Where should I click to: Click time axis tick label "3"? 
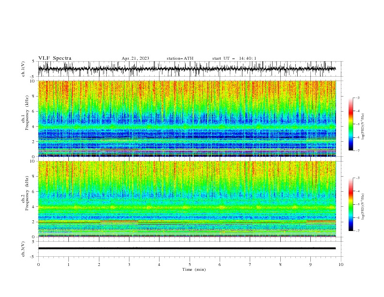[x=129, y=264]
